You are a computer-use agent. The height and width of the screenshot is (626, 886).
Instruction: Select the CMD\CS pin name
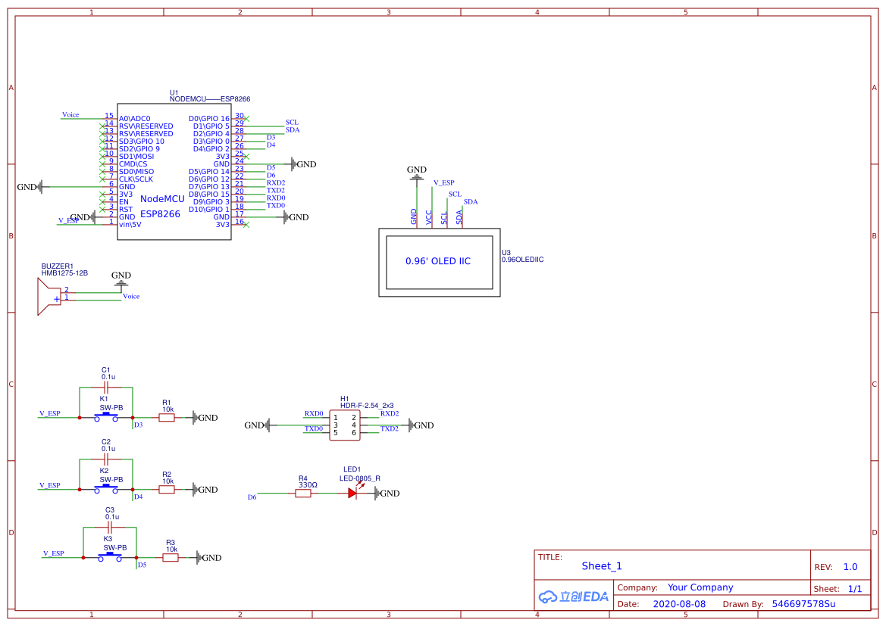point(133,164)
